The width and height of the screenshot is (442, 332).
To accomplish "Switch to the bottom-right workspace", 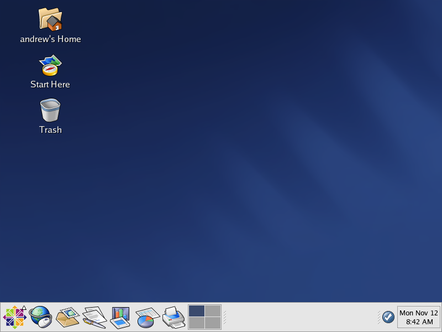I will point(213,323).
